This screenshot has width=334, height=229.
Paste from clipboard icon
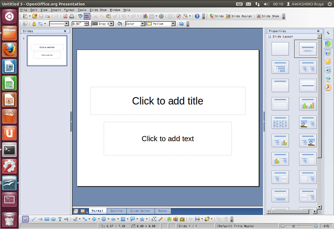click(x=109, y=16)
